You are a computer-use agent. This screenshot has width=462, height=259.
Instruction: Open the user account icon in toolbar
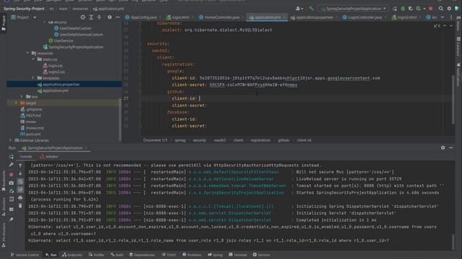point(299,9)
